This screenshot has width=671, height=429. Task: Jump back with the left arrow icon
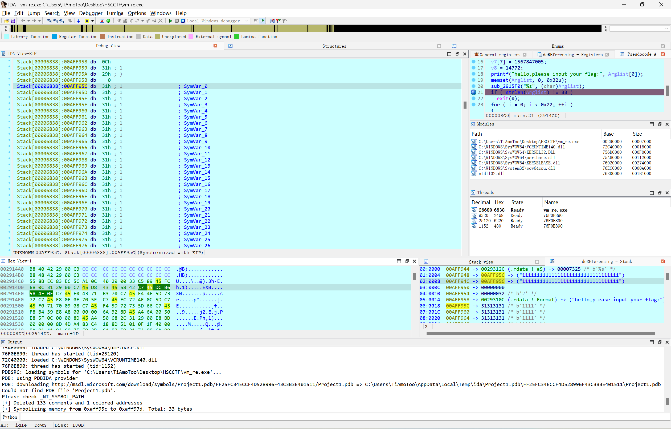(23, 21)
